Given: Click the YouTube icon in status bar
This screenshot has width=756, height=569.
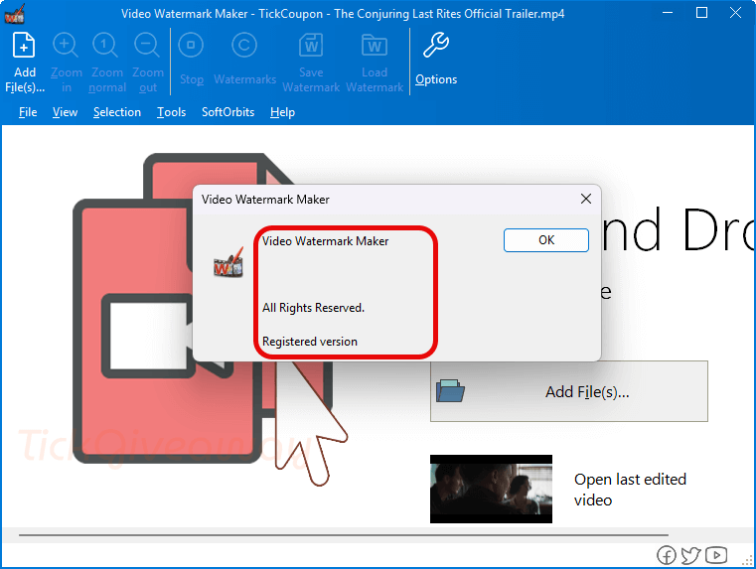Looking at the screenshot, I should pos(716,555).
